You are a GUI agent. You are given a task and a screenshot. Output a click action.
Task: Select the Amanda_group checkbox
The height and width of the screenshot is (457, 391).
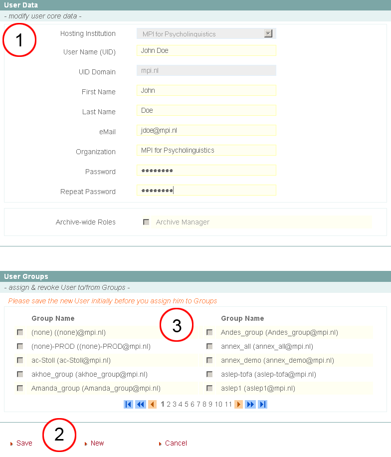(20, 388)
